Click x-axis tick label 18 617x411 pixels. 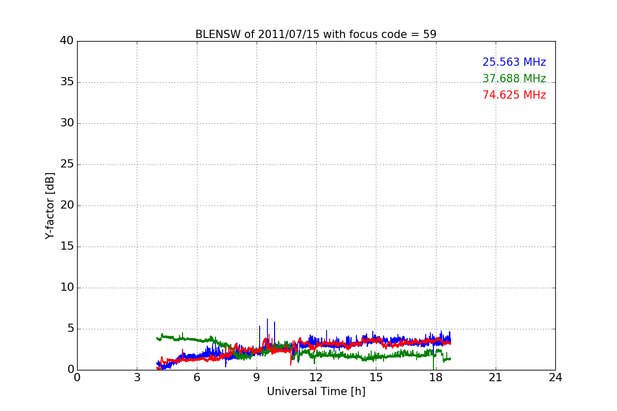pos(436,378)
